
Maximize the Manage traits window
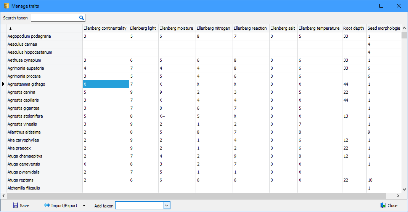[381, 6]
